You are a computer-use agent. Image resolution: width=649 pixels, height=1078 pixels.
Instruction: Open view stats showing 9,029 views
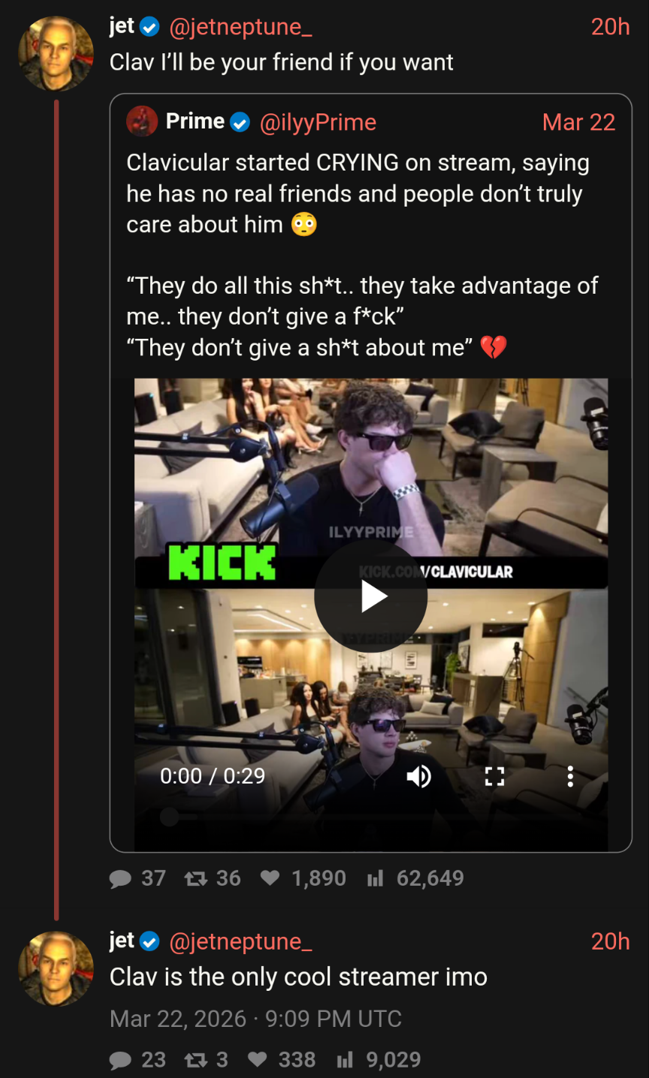tap(345, 1060)
